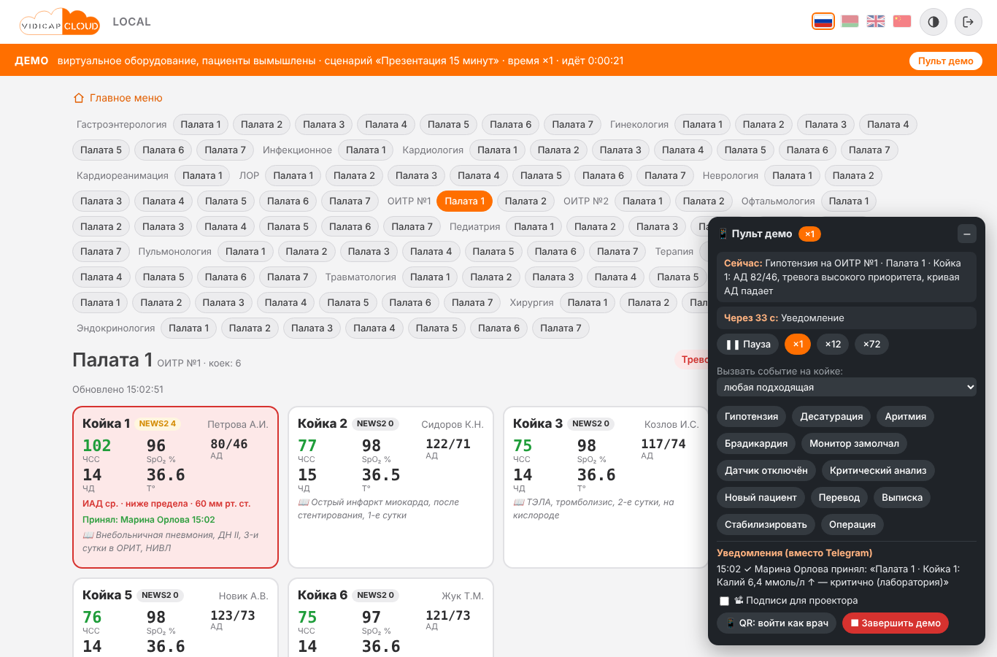Enable the 'Подписи для проектора' checkbox
The height and width of the screenshot is (657, 997).
pos(724,601)
